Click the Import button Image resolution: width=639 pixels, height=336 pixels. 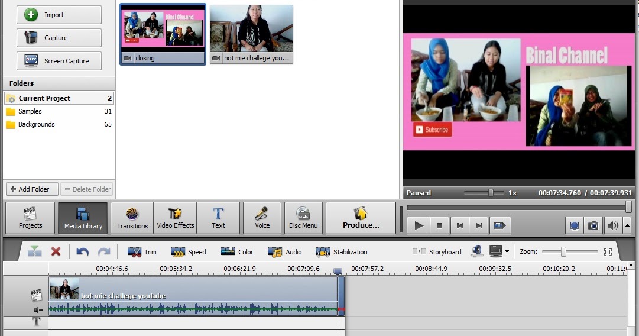click(x=59, y=15)
